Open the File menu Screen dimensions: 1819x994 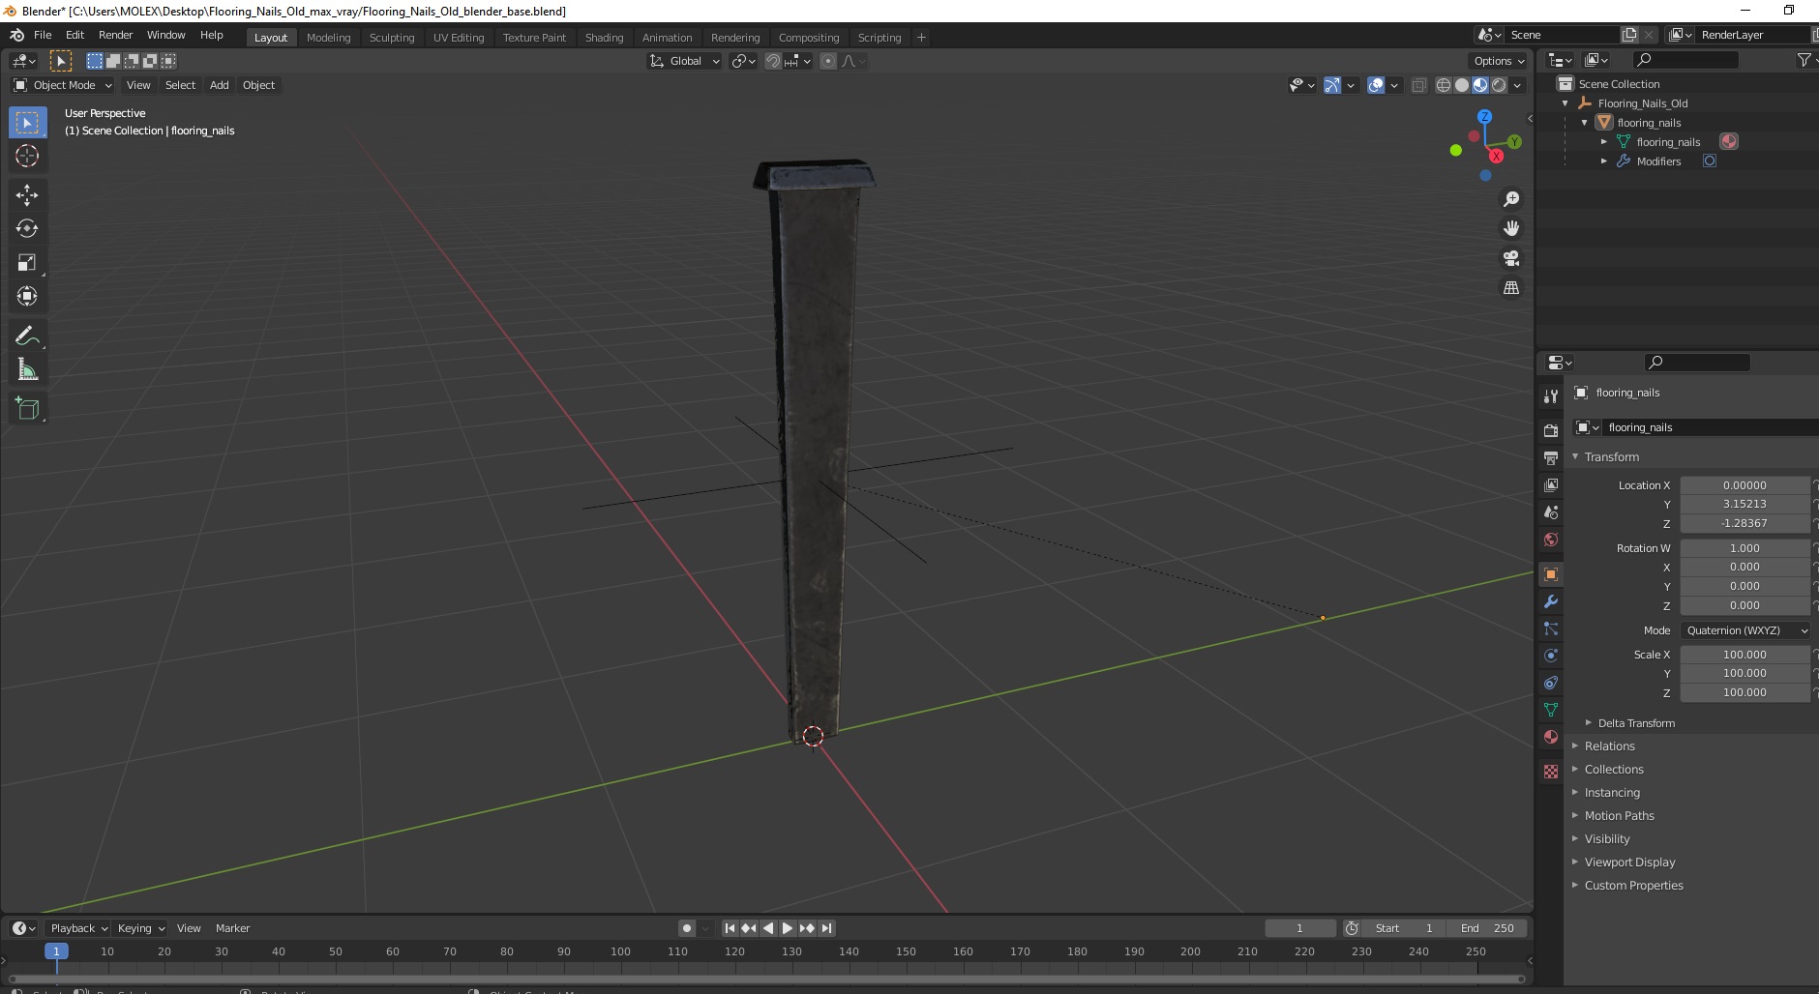point(43,35)
